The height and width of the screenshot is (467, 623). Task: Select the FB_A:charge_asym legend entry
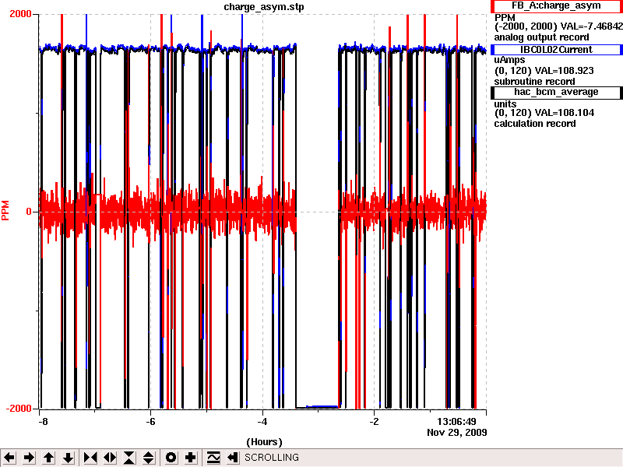tap(556, 6)
